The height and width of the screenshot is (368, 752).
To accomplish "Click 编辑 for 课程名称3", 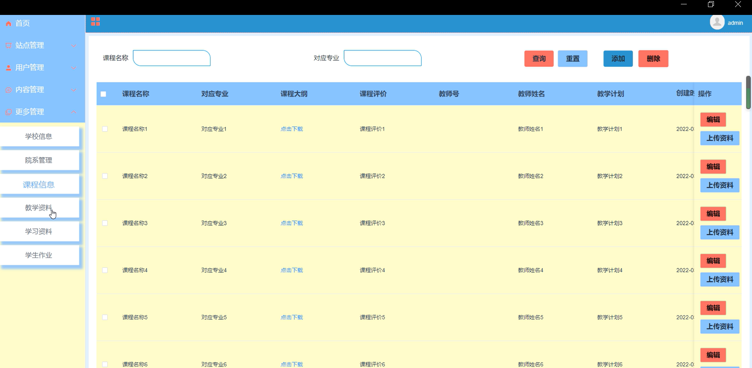I will coord(713,214).
